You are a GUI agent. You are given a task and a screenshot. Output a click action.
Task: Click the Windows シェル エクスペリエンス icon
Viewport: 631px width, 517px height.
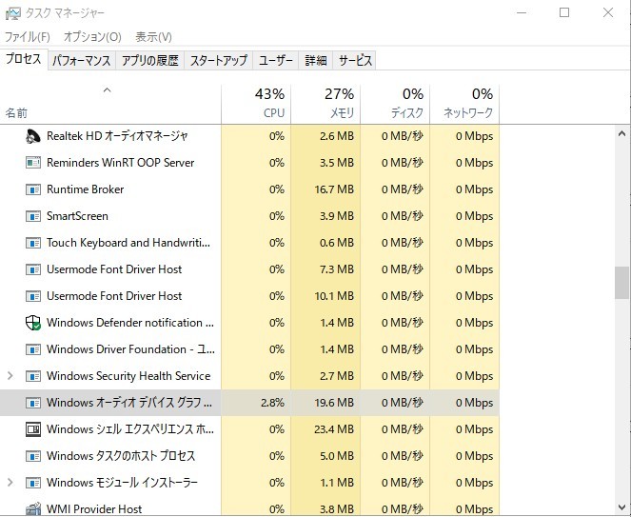pyautogui.click(x=33, y=429)
